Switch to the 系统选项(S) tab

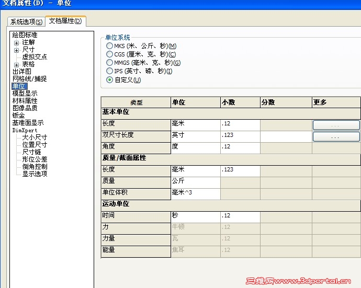point(26,21)
